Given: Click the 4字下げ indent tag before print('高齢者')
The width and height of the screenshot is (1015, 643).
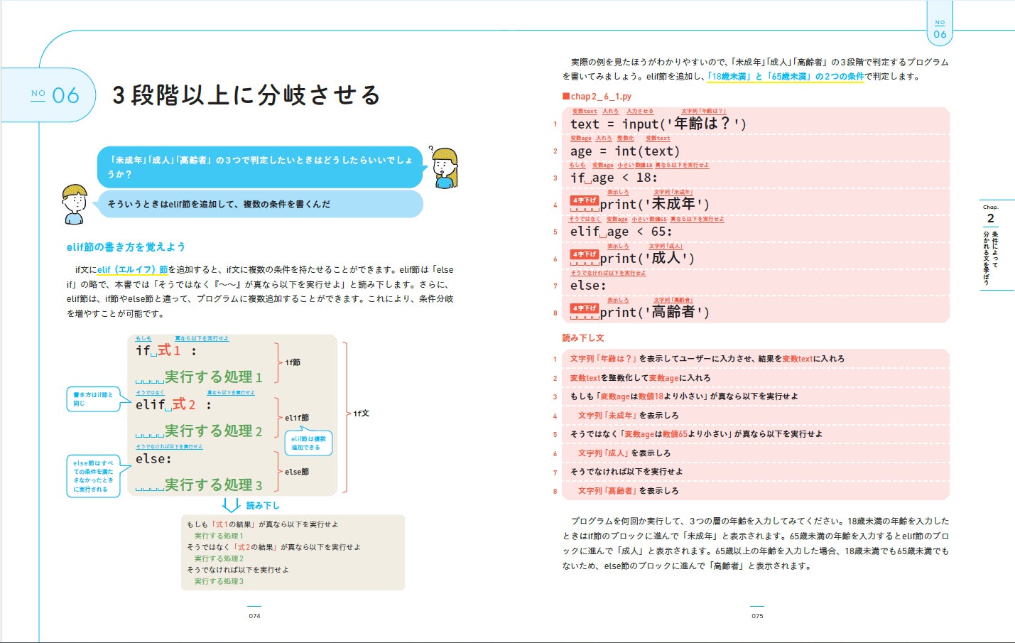Looking at the screenshot, I should click(x=584, y=308).
